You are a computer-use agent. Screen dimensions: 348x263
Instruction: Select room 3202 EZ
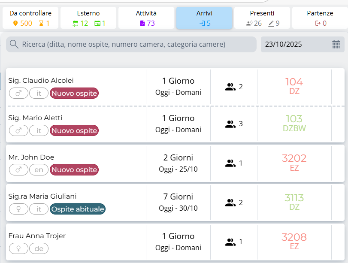(x=294, y=163)
